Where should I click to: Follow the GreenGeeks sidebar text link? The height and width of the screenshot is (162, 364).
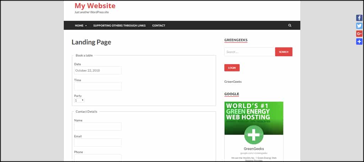click(233, 82)
